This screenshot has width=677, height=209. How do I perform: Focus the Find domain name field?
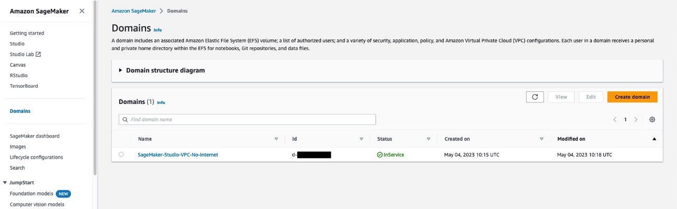[x=247, y=120]
